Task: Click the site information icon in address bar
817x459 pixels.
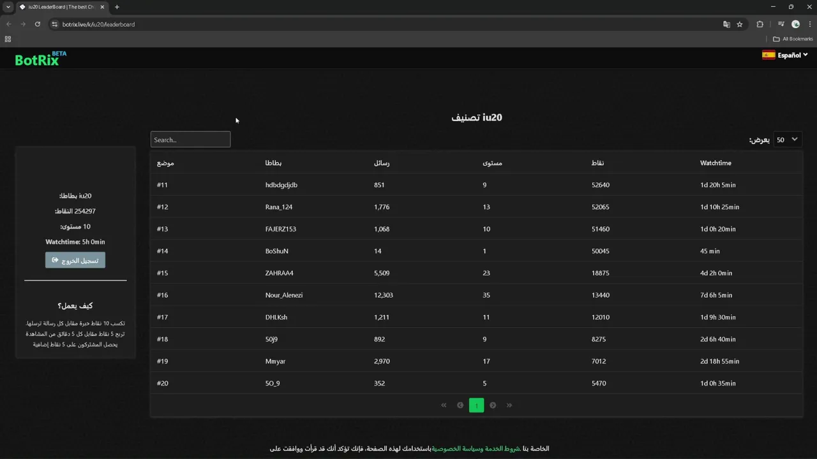Action: (x=54, y=24)
